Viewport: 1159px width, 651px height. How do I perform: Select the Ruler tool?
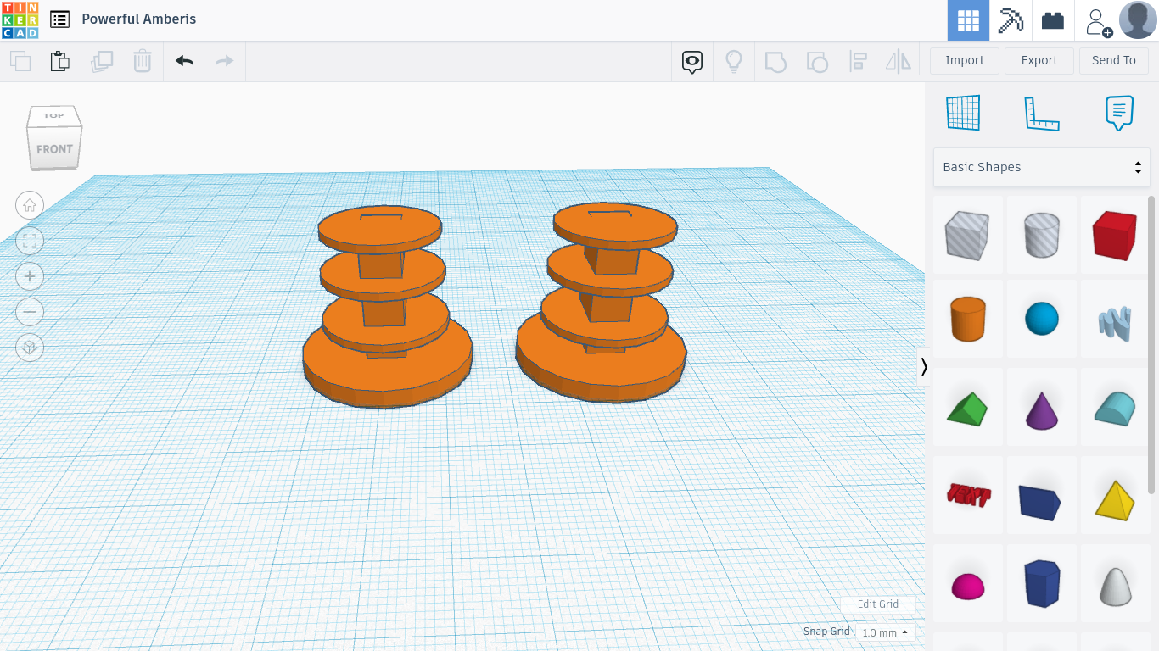1042,114
